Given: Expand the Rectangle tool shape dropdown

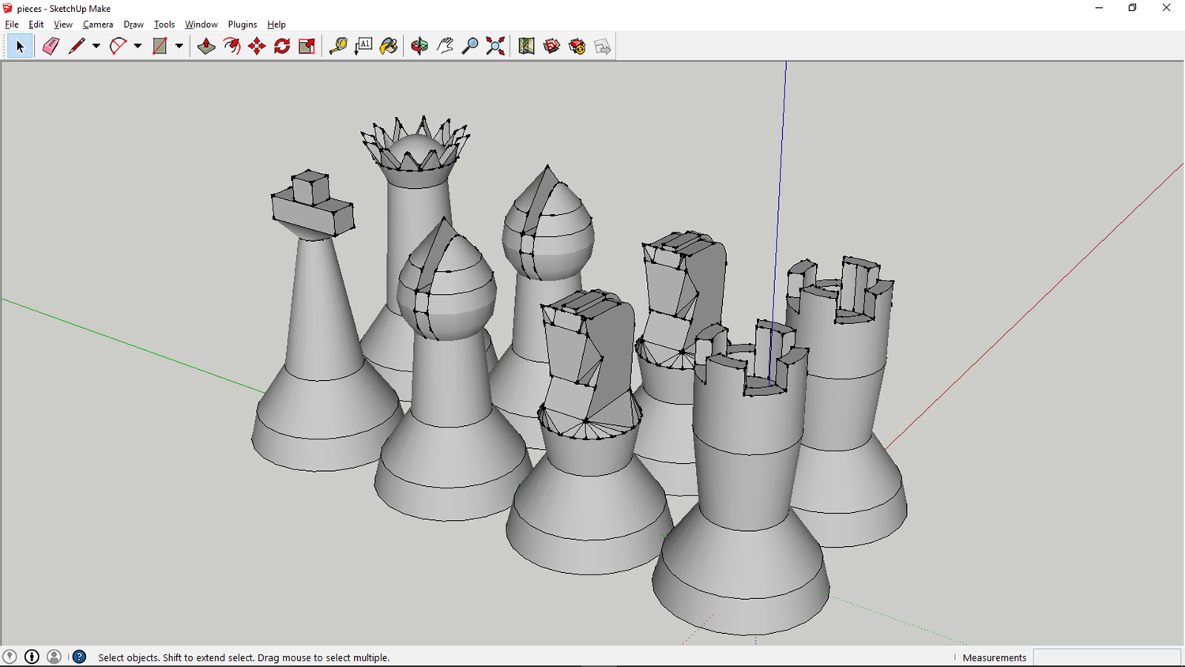Looking at the screenshot, I should pyautogui.click(x=179, y=46).
